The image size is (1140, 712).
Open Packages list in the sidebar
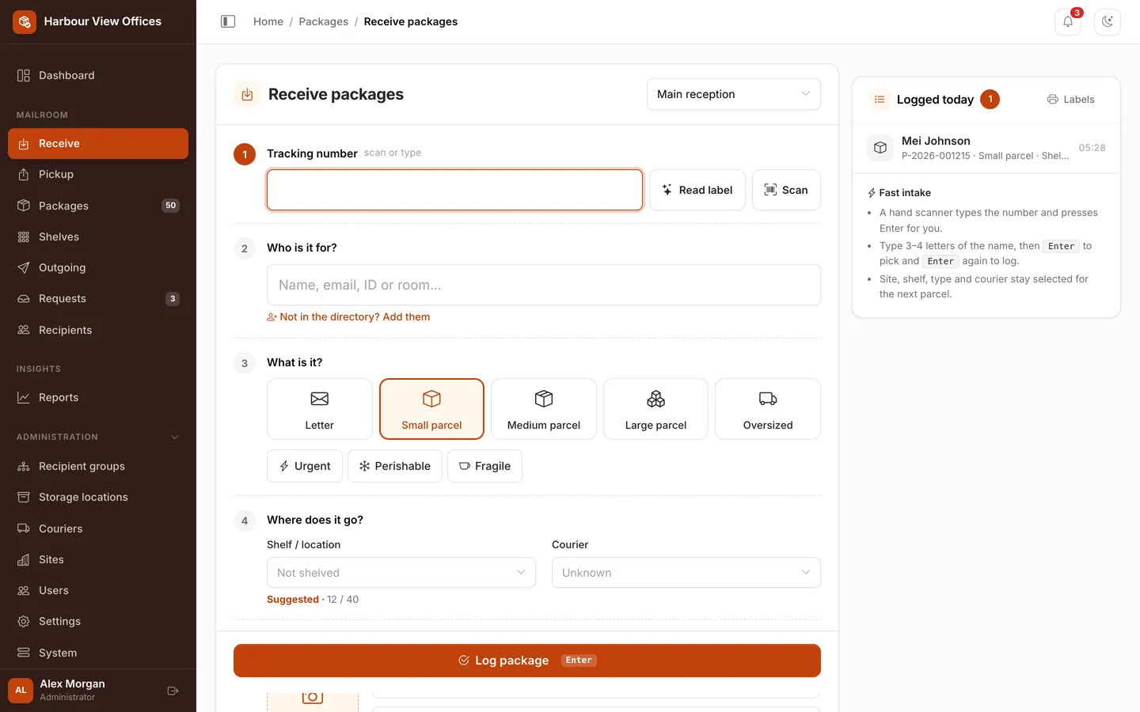click(98, 206)
